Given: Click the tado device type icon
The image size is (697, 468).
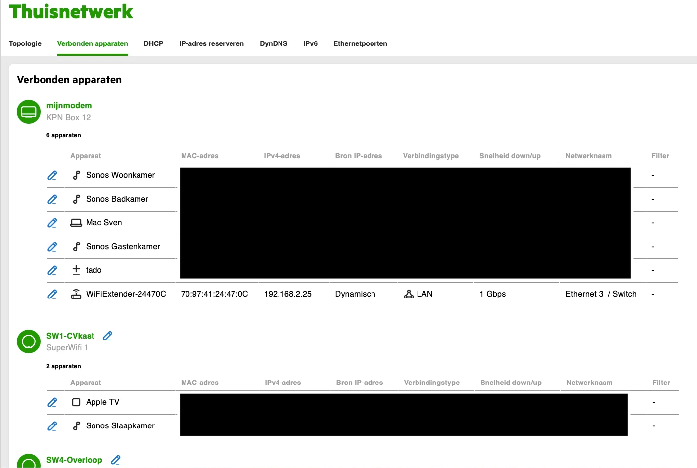Looking at the screenshot, I should [76, 270].
